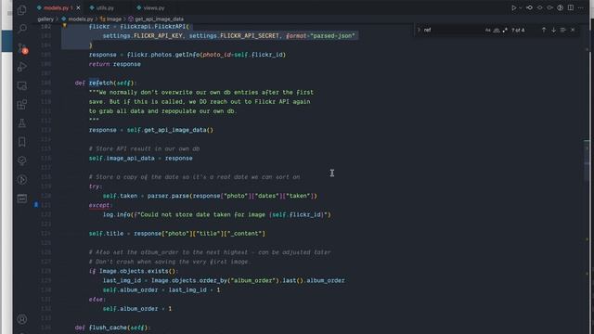Click the log.info 'Could not store' line
This screenshot has height=334, width=594.
coord(217,214)
